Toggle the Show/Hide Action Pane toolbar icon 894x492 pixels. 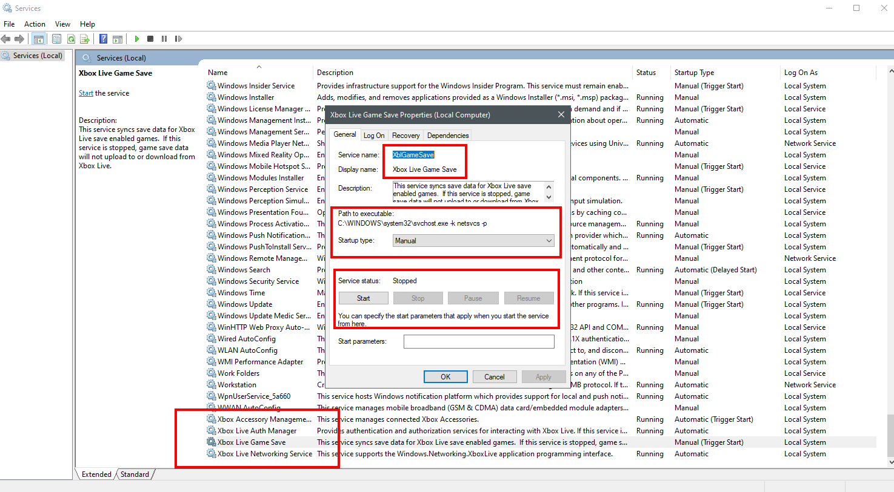coord(118,39)
